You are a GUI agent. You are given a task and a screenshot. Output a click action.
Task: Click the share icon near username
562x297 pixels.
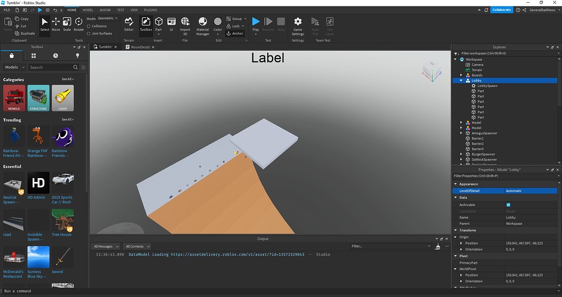(525, 10)
